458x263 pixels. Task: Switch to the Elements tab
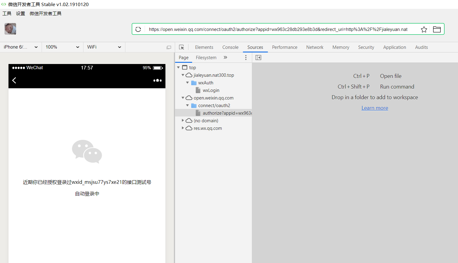[x=204, y=47]
